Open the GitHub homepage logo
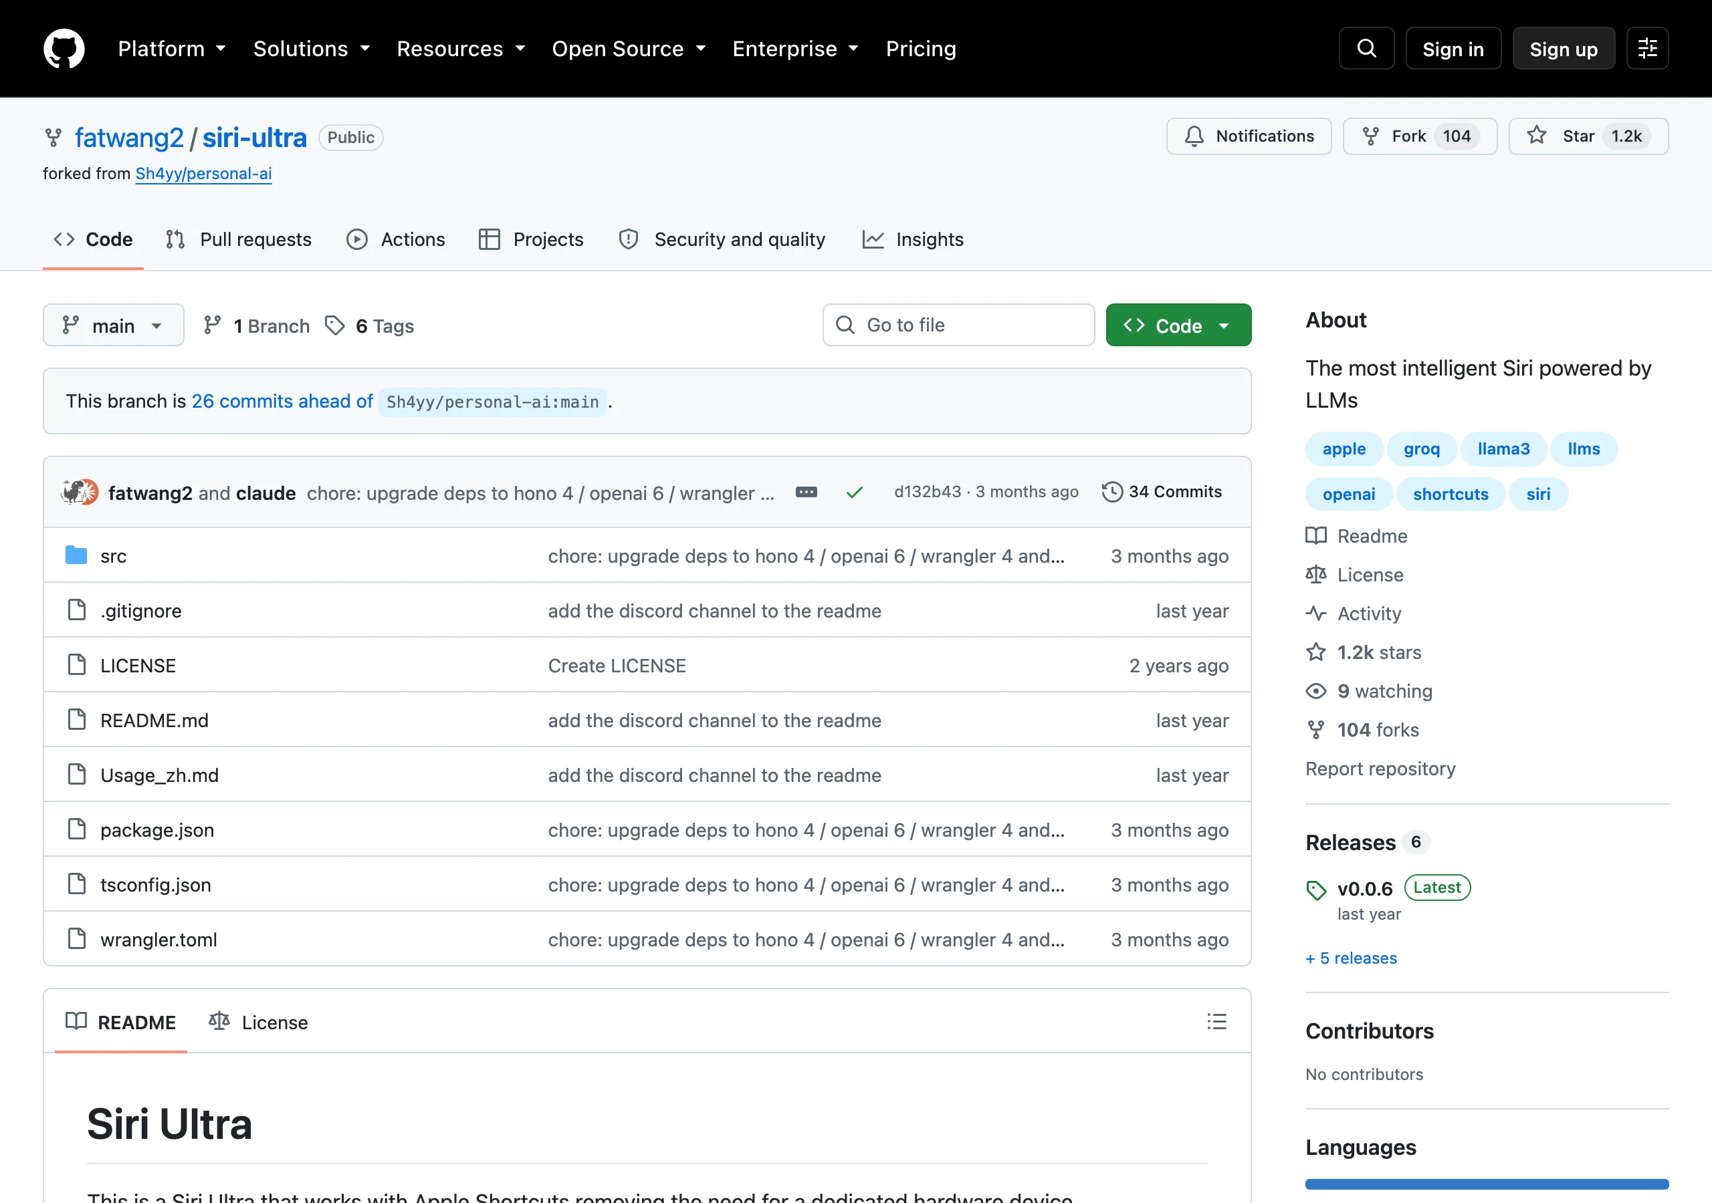This screenshot has width=1712, height=1203. (64, 48)
